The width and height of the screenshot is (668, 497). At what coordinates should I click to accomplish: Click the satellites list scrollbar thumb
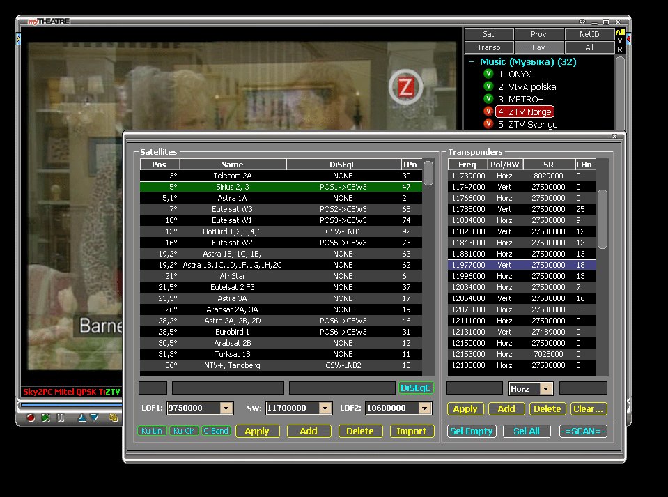coord(428,173)
